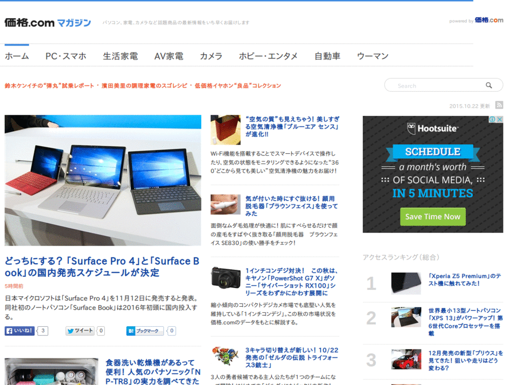Open ブルーエア センス air purifier article
The image size is (514, 385).
(293, 127)
